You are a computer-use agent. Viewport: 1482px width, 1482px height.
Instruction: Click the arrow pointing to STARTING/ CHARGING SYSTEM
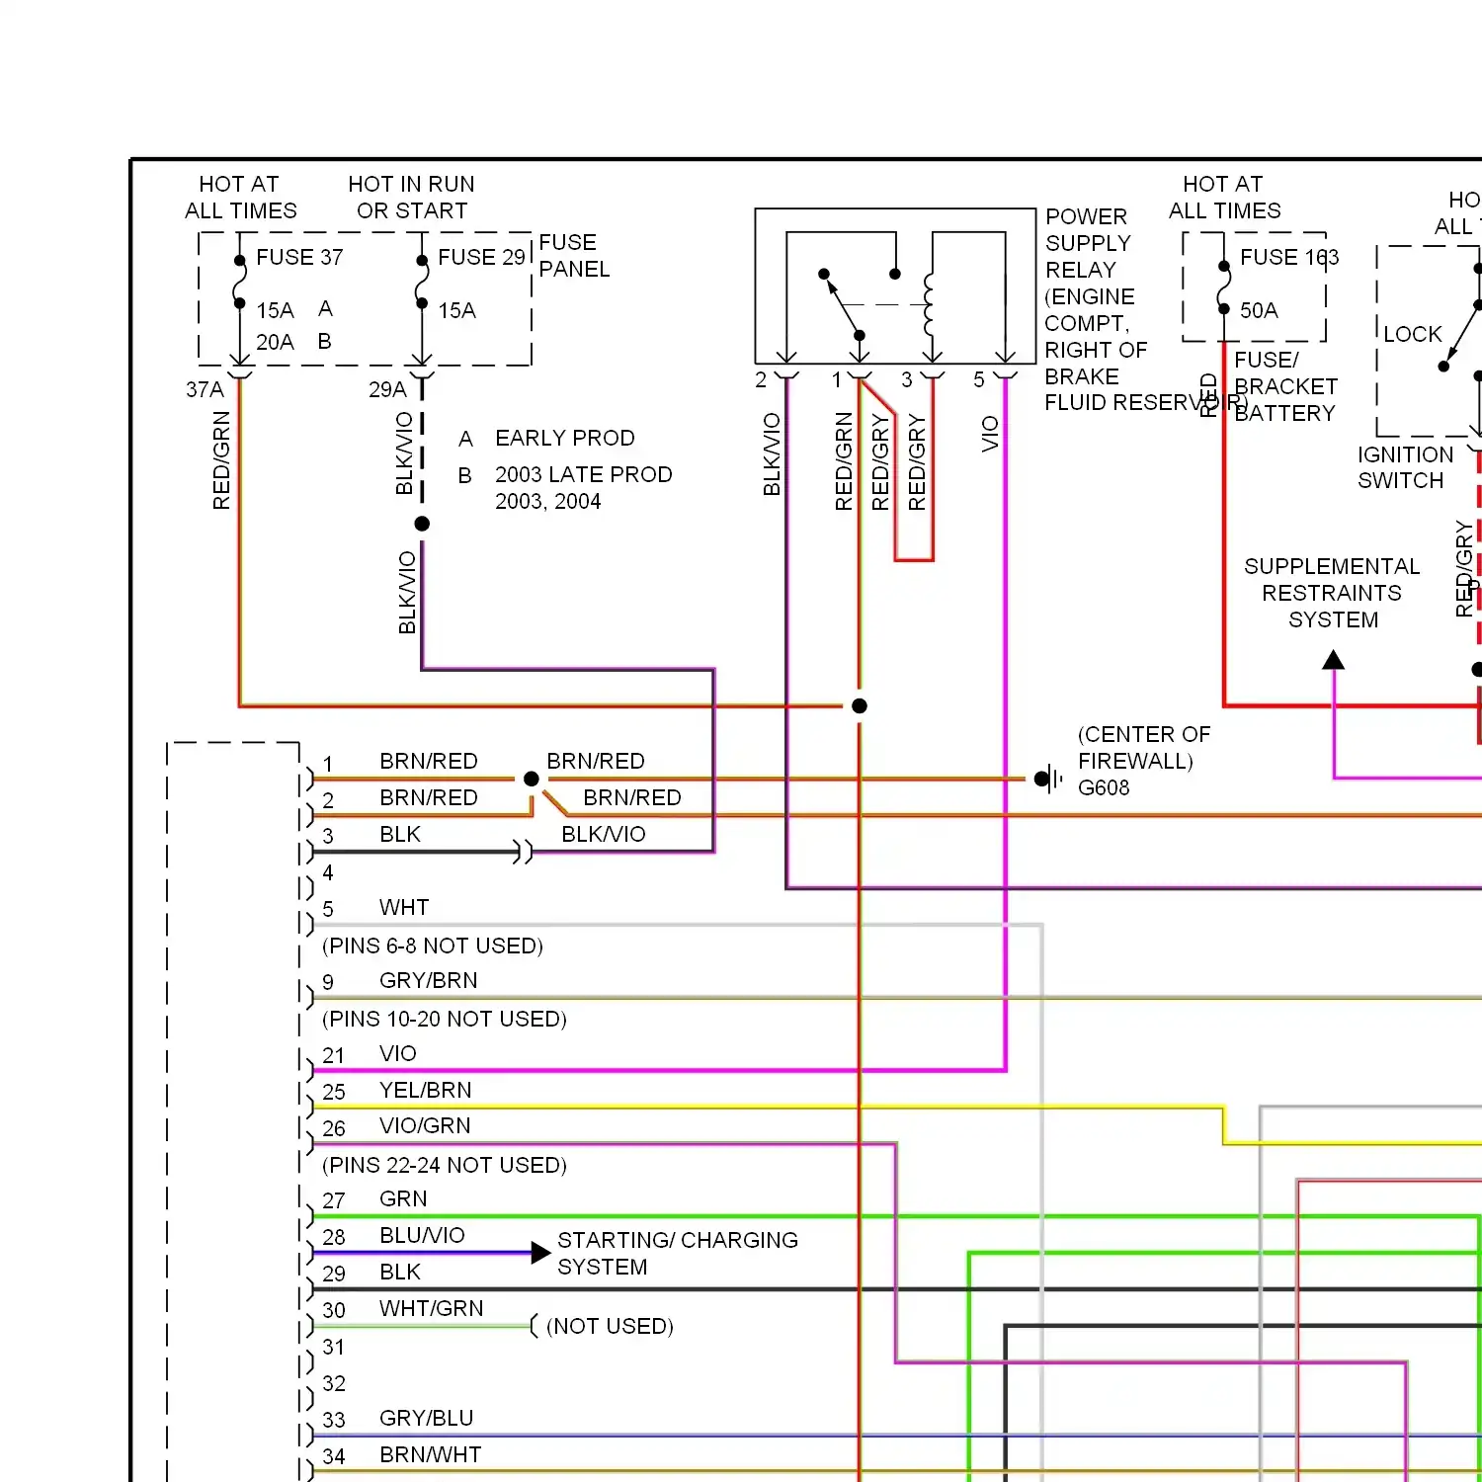click(540, 1253)
